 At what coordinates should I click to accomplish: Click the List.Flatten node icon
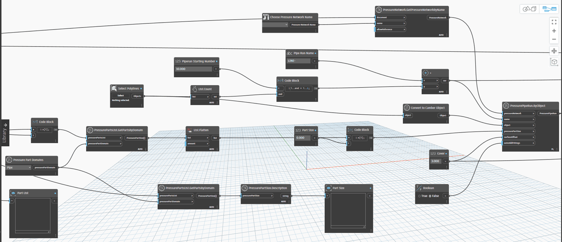(x=190, y=130)
